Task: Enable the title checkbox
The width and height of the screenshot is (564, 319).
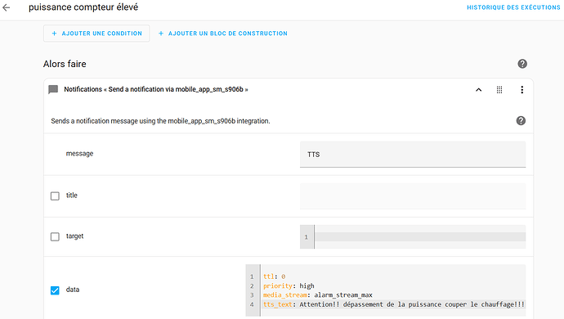Action: click(55, 195)
